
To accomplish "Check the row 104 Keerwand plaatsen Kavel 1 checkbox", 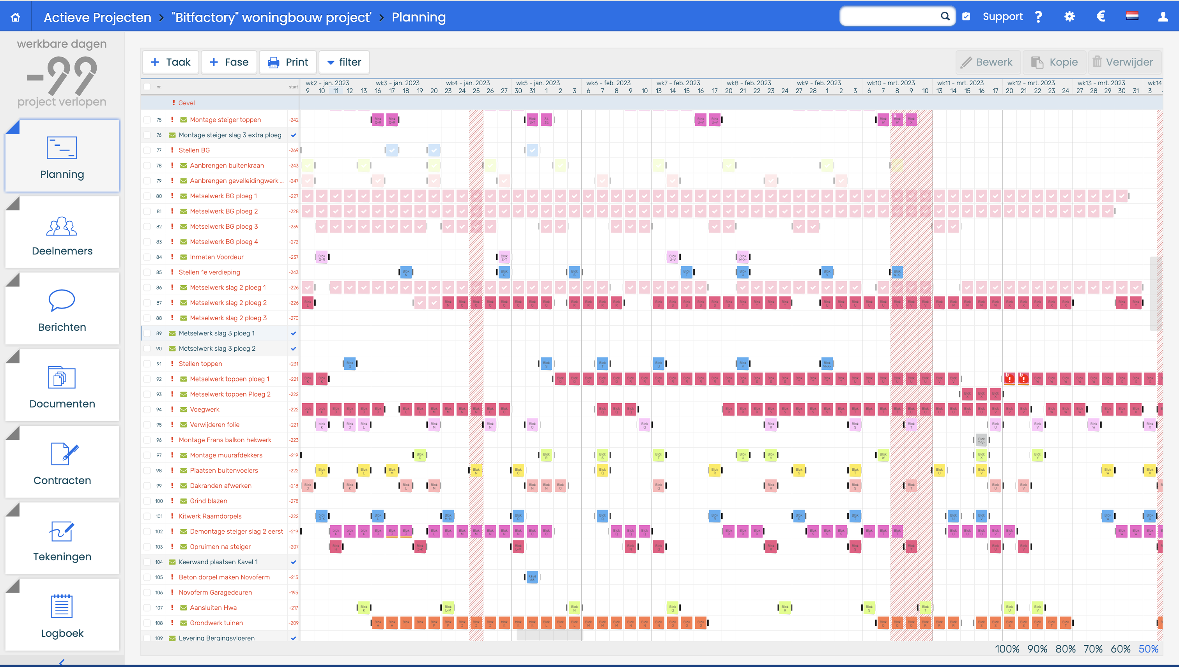I will 147,562.
